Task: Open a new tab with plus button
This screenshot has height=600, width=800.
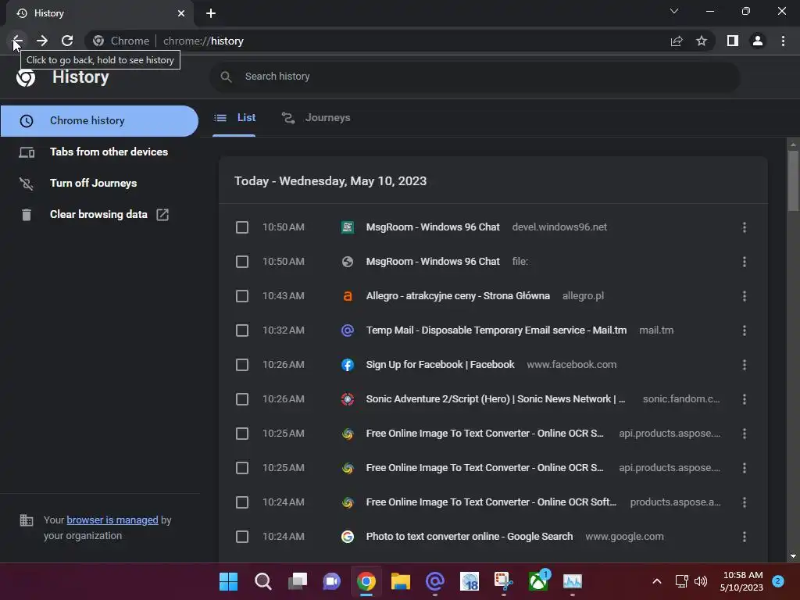Action: pyautogui.click(x=211, y=13)
